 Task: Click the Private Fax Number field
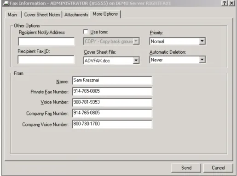click(112, 92)
